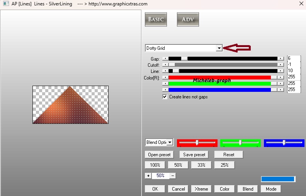Viewport: 306px width, 196px height.
Task: Click the green value field showing 255
Action: click(294, 83)
